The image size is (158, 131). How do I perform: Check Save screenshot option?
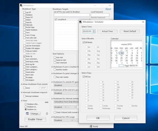point(24,59)
